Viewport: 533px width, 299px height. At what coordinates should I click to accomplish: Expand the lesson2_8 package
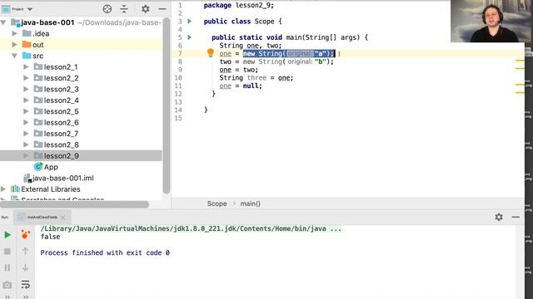(x=26, y=145)
